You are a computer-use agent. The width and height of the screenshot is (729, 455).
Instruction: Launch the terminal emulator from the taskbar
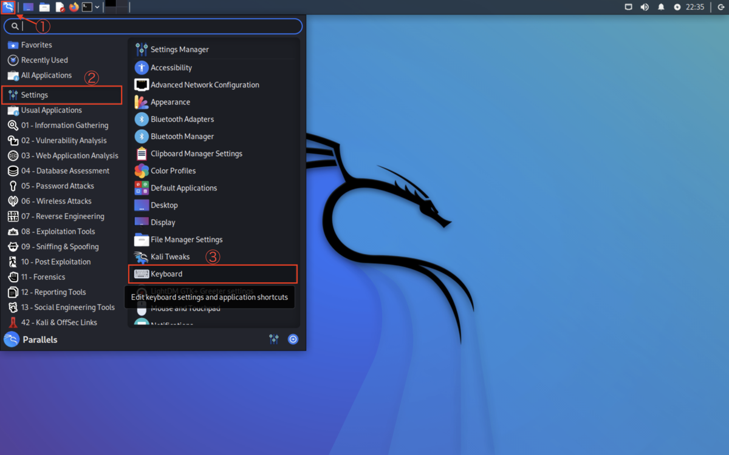tap(87, 7)
